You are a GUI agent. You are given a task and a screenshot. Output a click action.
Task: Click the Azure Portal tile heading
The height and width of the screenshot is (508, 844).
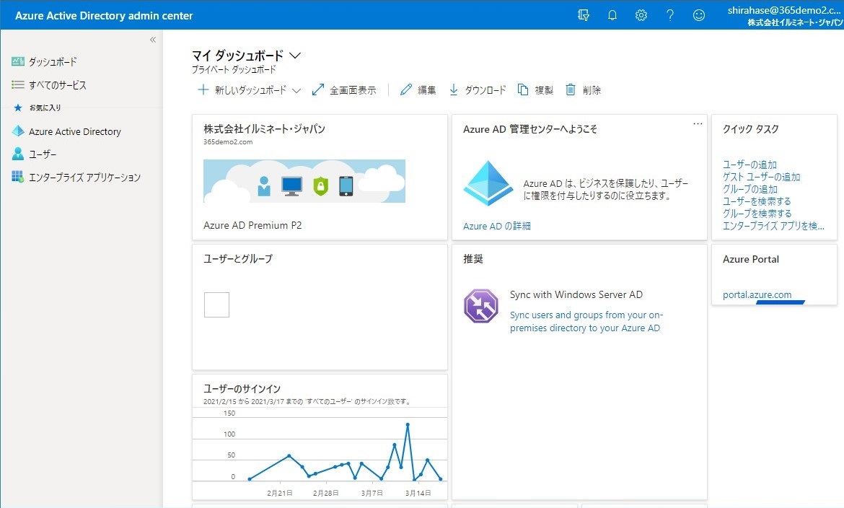pos(751,259)
